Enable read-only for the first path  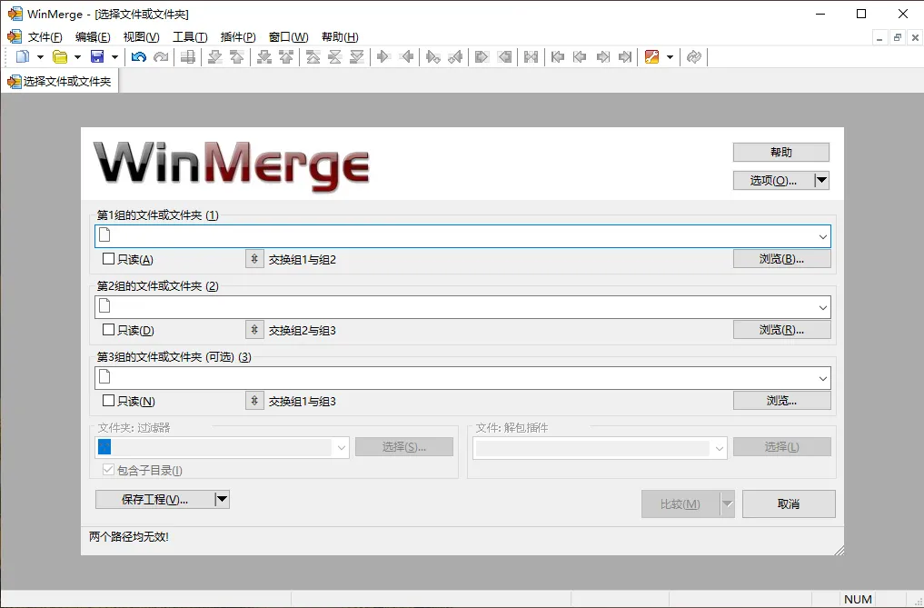coord(106,258)
